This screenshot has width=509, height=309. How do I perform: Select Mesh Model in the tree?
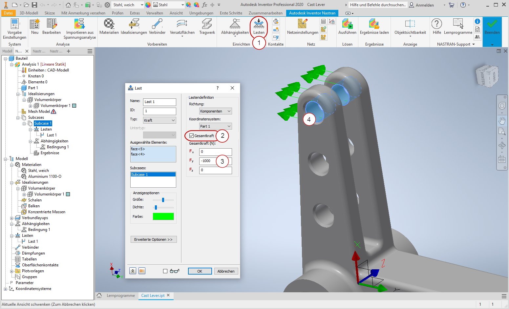[39, 112]
